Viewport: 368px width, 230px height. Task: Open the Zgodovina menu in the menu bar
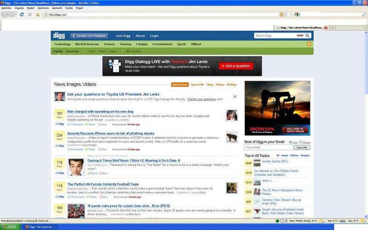[43, 8]
